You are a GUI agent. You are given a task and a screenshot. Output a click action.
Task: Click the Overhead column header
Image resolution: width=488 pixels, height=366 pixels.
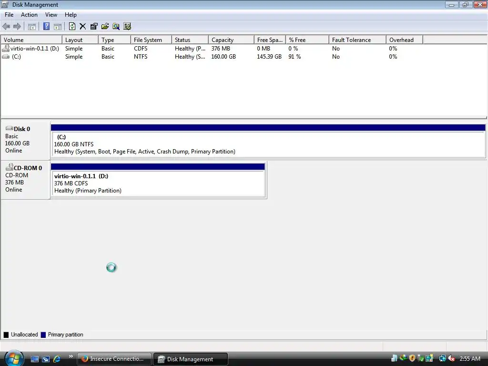(404, 40)
